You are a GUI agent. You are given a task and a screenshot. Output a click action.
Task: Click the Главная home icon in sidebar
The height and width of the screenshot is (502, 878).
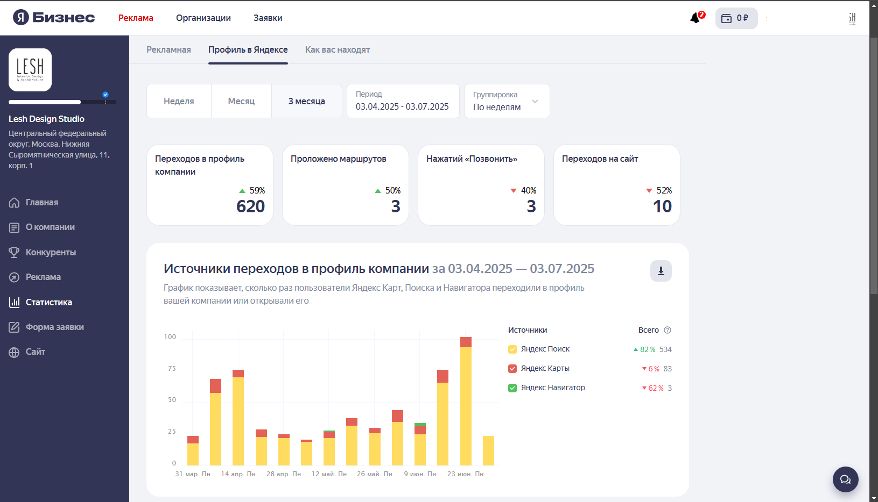(x=15, y=203)
